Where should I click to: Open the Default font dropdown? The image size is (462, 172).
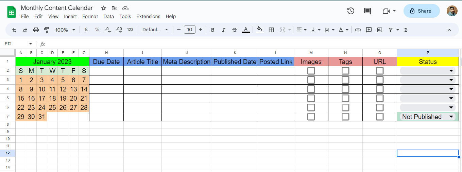[x=155, y=30]
